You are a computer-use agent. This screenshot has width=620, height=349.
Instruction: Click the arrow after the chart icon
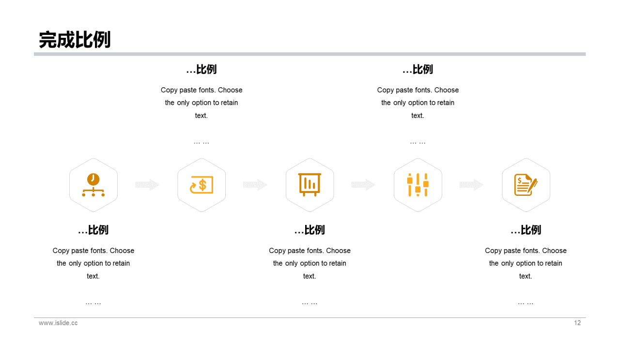tap(364, 185)
